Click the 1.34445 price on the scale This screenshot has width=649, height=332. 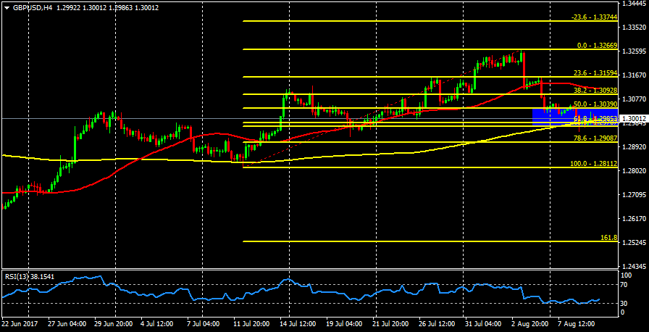(635, 4)
